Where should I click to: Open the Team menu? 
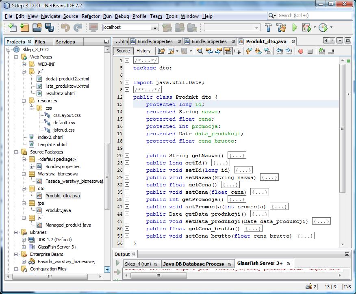tap(156, 16)
